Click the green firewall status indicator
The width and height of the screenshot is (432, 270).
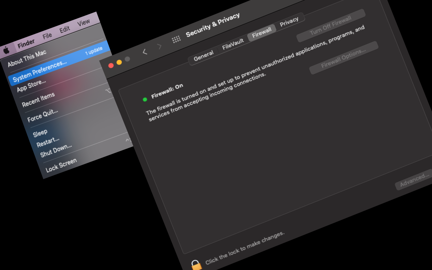pos(145,99)
